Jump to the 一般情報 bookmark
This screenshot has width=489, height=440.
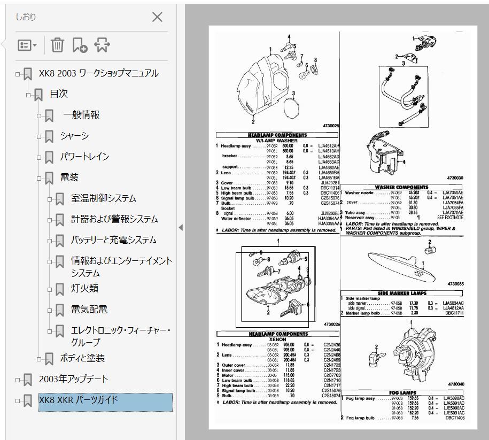[81, 115]
